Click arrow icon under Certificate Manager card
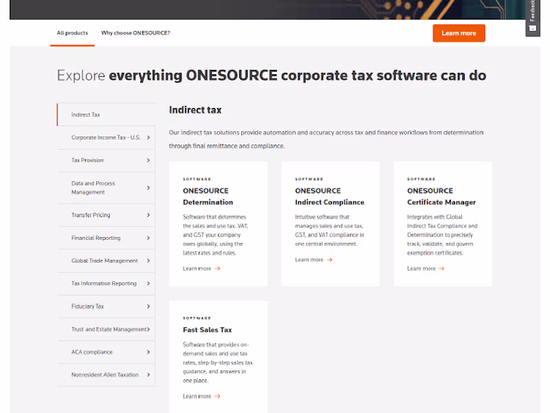Viewport: 550px width, 413px height. (x=441, y=269)
